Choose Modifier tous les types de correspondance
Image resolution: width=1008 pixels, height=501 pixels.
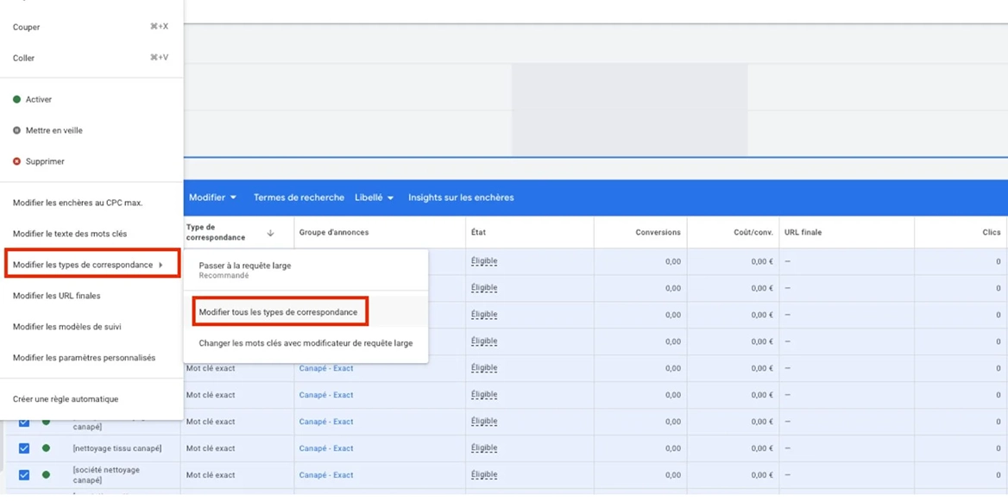pyautogui.click(x=279, y=311)
